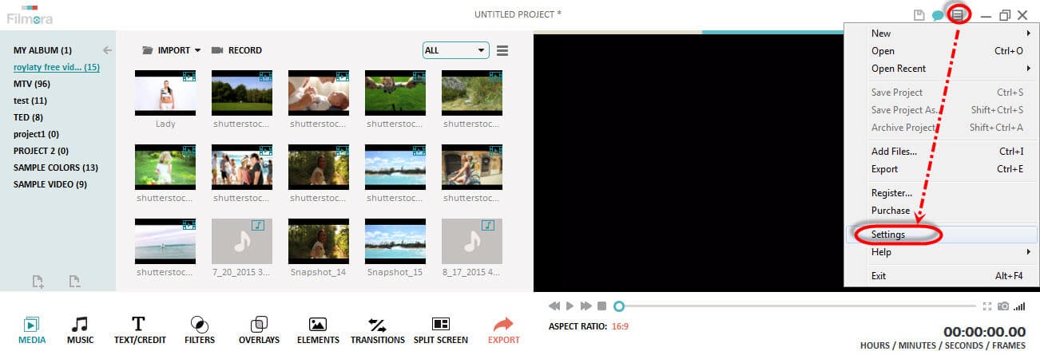The width and height of the screenshot is (1040, 355).
Task: Select the SAMPLE COLORS (13) album
Action: (x=56, y=168)
